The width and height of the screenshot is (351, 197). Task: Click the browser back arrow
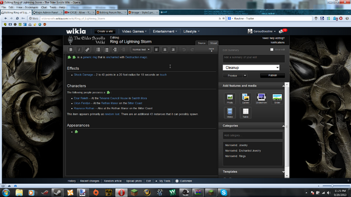pos(5,18)
